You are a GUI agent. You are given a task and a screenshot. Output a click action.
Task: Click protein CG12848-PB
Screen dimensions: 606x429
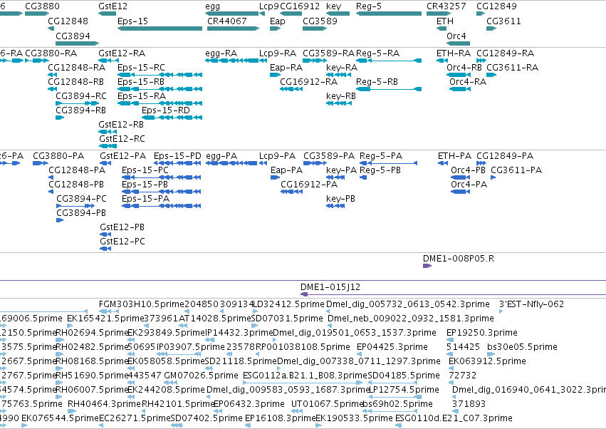click(x=76, y=184)
